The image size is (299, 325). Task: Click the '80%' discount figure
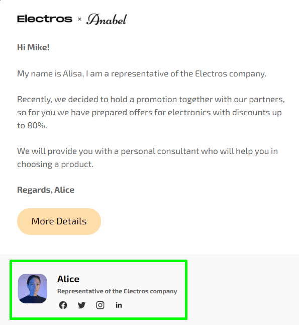point(36,125)
